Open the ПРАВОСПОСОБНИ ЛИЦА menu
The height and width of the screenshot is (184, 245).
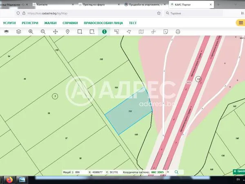[x=103, y=23]
